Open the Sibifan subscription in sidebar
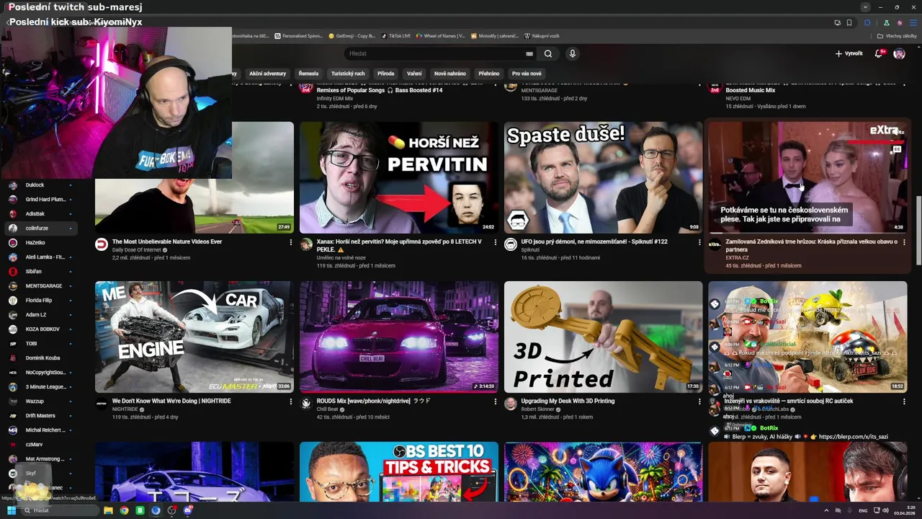 pos(40,272)
